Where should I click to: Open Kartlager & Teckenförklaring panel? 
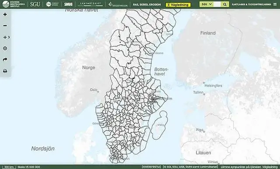coord(251,4)
